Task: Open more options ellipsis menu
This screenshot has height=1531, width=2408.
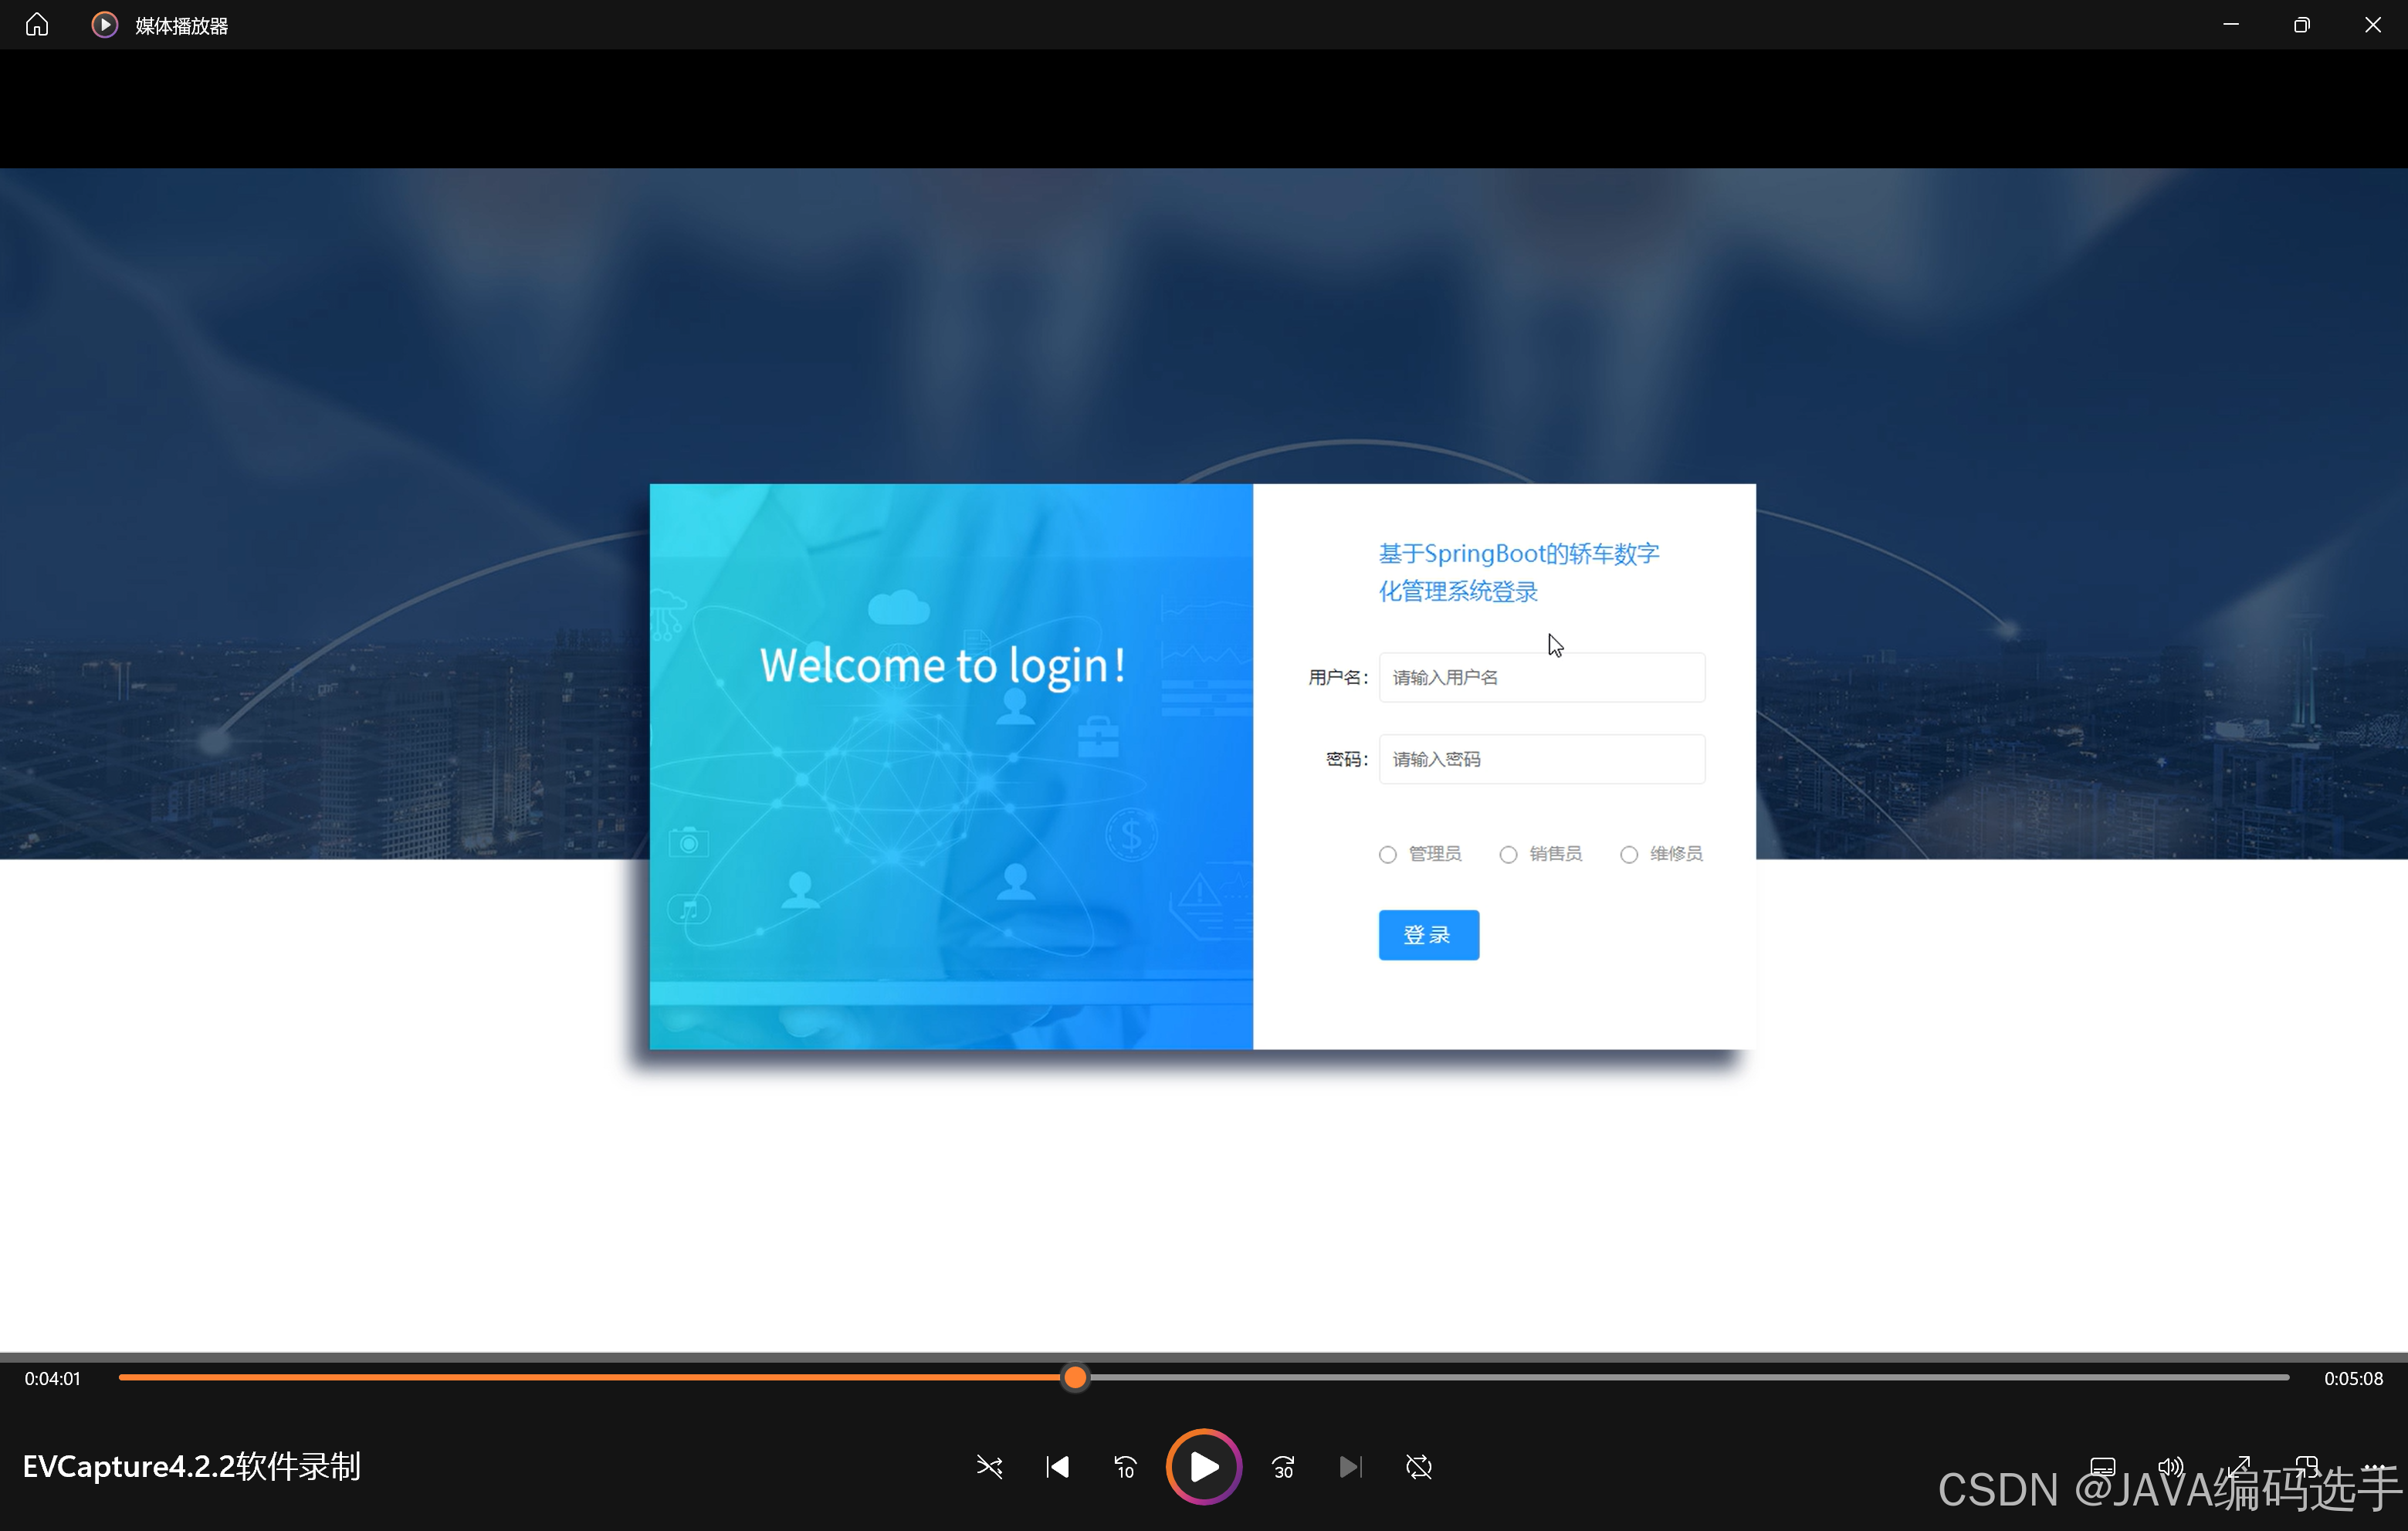Action: [x=2374, y=1466]
